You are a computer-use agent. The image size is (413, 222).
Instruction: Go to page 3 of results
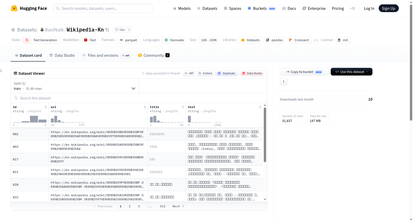(x=139, y=206)
